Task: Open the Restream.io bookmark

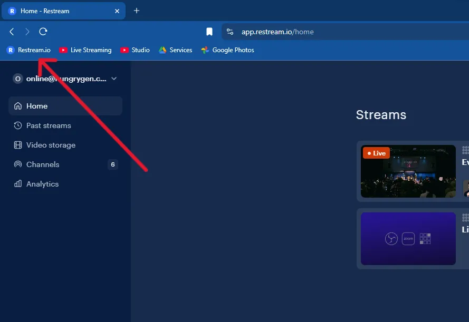Action: click(28, 50)
